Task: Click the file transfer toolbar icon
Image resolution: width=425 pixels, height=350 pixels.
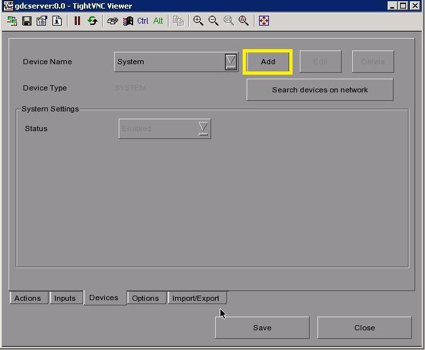Action: point(178,21)
